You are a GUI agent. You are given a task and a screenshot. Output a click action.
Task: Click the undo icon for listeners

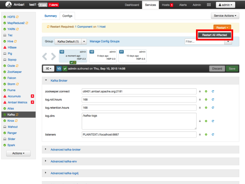pos(213,135)
